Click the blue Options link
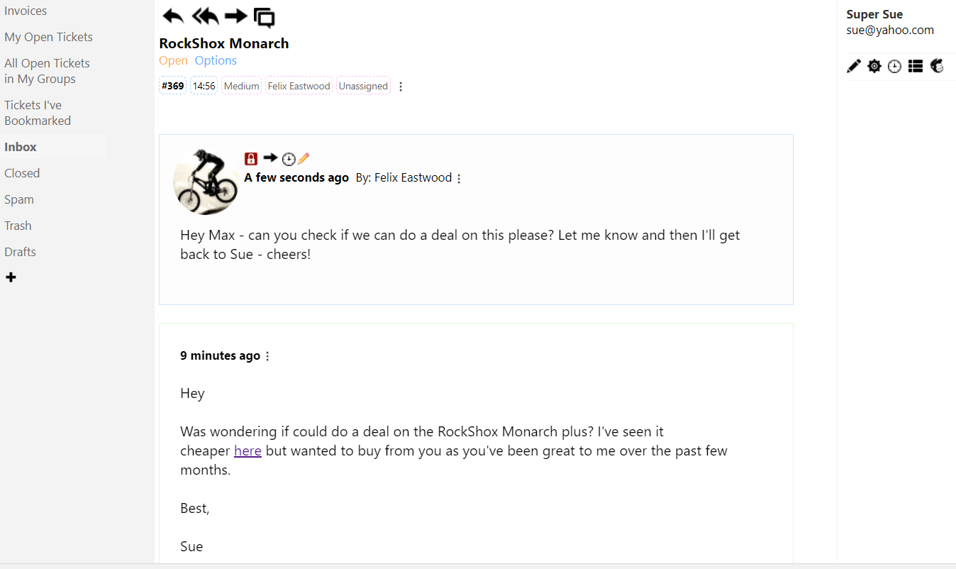956x569 pixels. [x=216, y=60]
